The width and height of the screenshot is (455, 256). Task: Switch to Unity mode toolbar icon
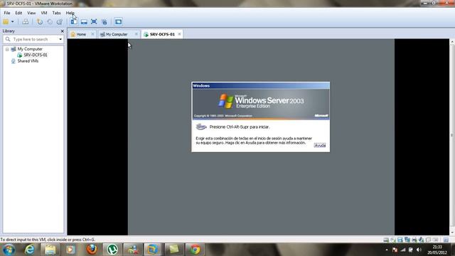point(105,22)
